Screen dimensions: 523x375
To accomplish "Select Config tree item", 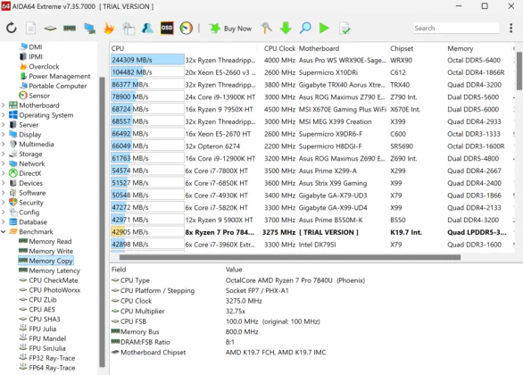I will tap(29, 212).
